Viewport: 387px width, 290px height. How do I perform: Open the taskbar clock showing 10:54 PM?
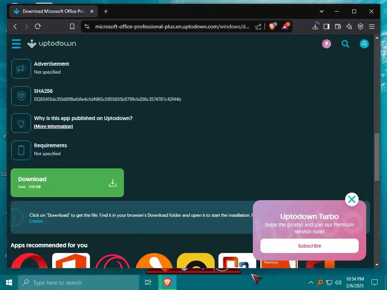click(354, 282)
